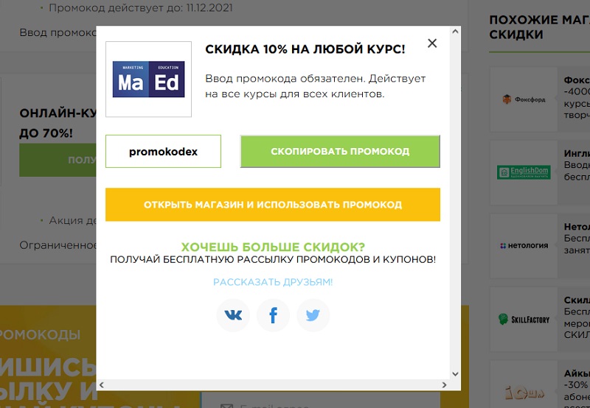Open the SkillFactory store logo
The height and width of the screenshot is (408, 590).
[524, 320]
